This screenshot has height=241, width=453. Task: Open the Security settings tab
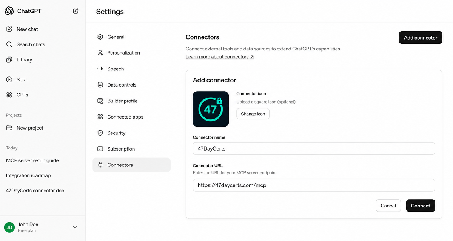(x=131, y=133)
